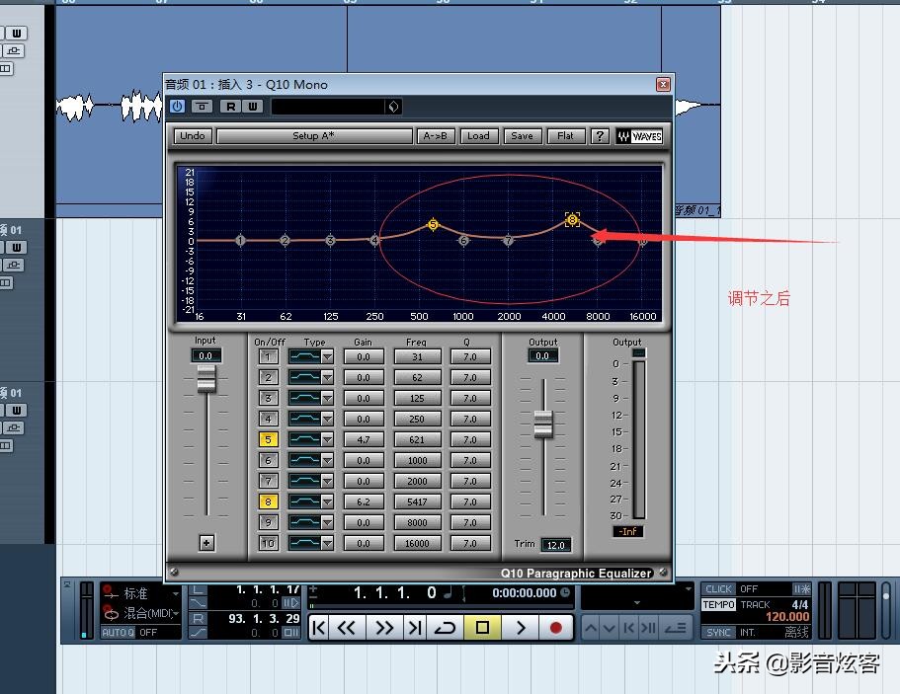This screenshot has width=900, height=694.
Task: Toggle EQ band 3 on/off
Action: 268,398
